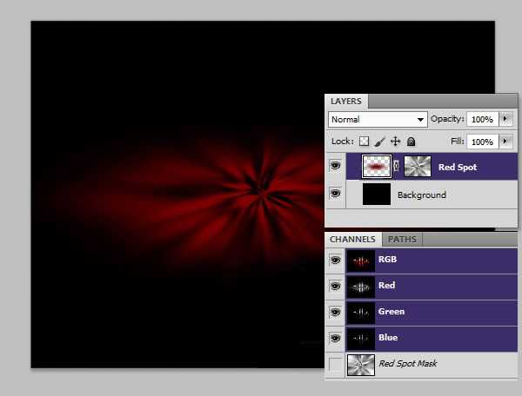
Task: Expand the Opacity slider arrow
Action: pyautogui.click(x=506, y=119)
